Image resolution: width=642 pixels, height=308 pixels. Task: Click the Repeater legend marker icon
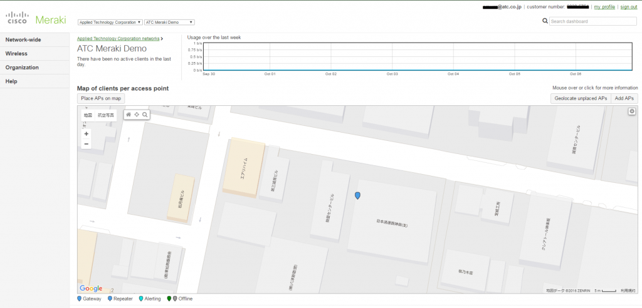(110, 299)
